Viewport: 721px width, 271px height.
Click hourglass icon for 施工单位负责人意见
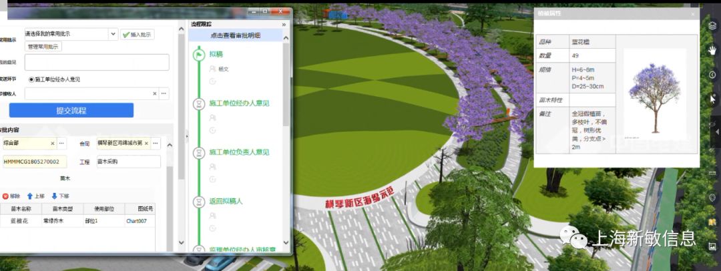[x=198, y=153]
